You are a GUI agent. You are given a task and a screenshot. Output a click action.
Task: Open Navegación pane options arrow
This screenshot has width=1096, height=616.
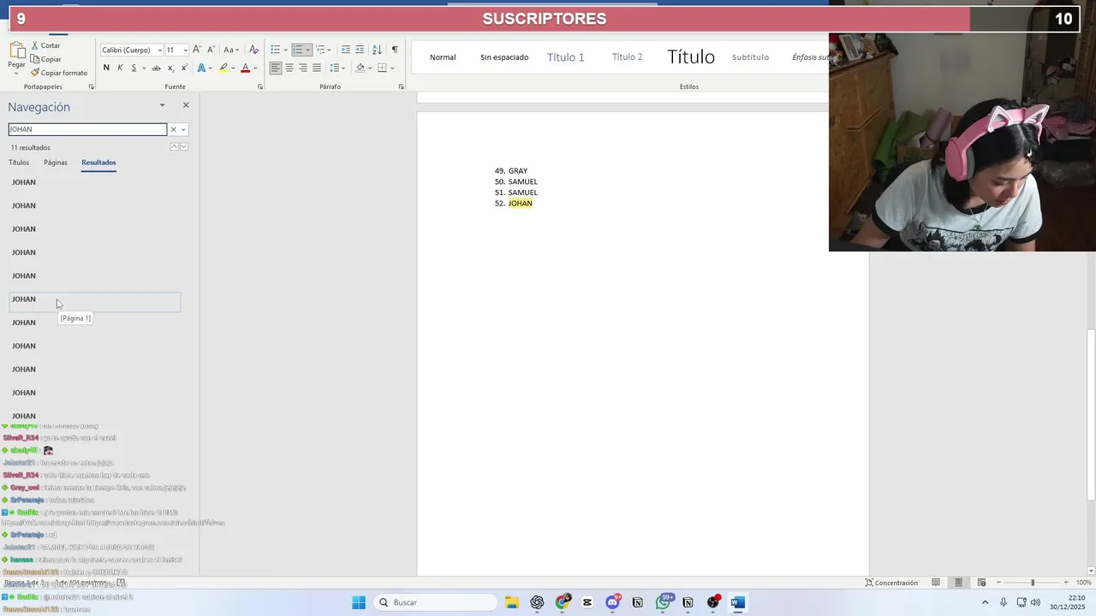[x=162, y=105]
